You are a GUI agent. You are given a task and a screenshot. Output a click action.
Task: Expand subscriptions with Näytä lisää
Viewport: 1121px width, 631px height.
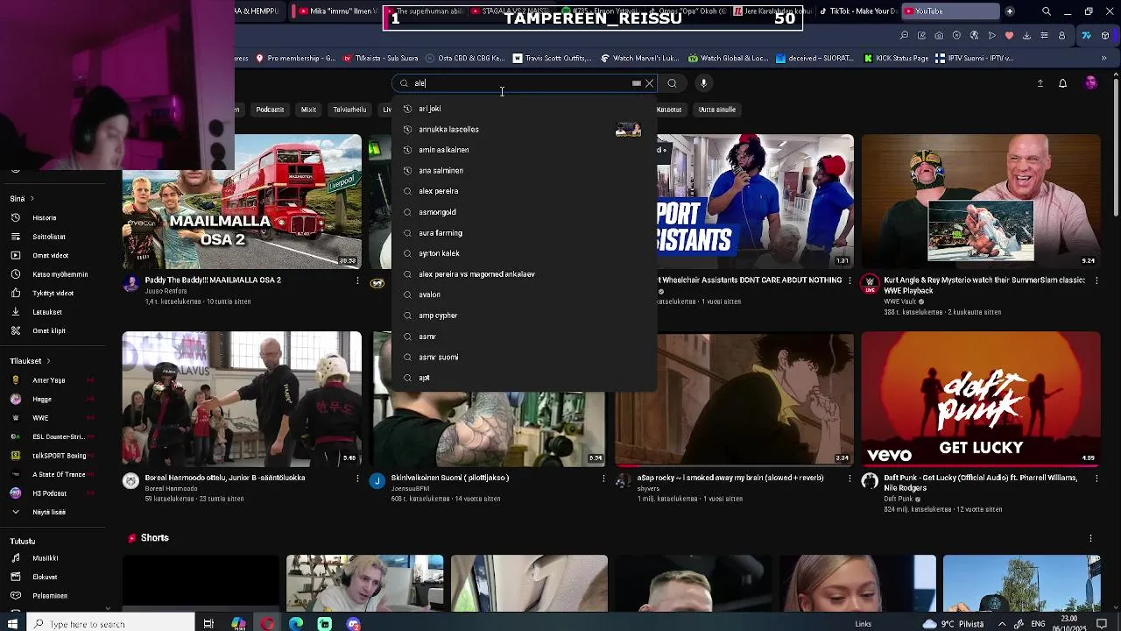pyautogui.click(x=49, y=512)
